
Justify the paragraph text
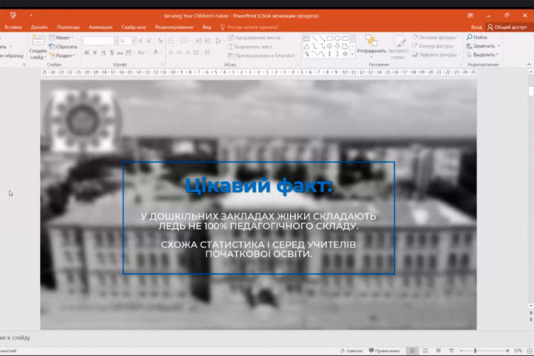click(x=196, y=52)
